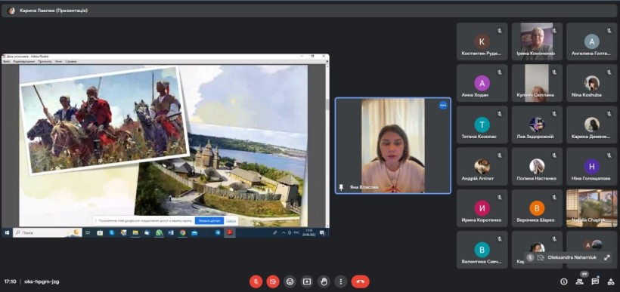Viewport: 620px width, 292px height.
Task: Unmute the microphone in the call controls
Action: (256, 281)
